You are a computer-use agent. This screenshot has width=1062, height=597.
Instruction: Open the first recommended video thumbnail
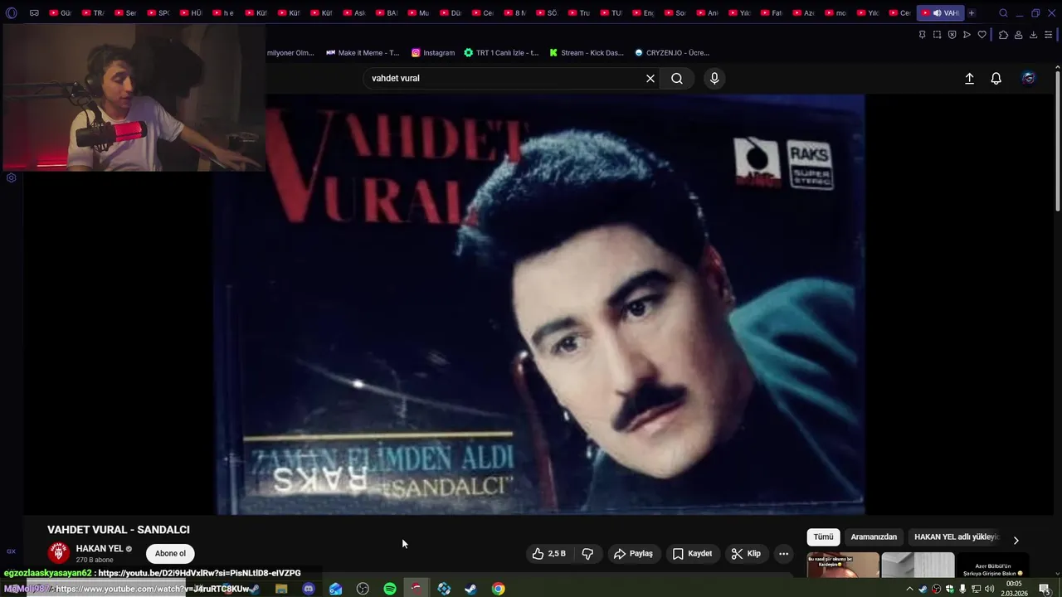pos(843,565)
